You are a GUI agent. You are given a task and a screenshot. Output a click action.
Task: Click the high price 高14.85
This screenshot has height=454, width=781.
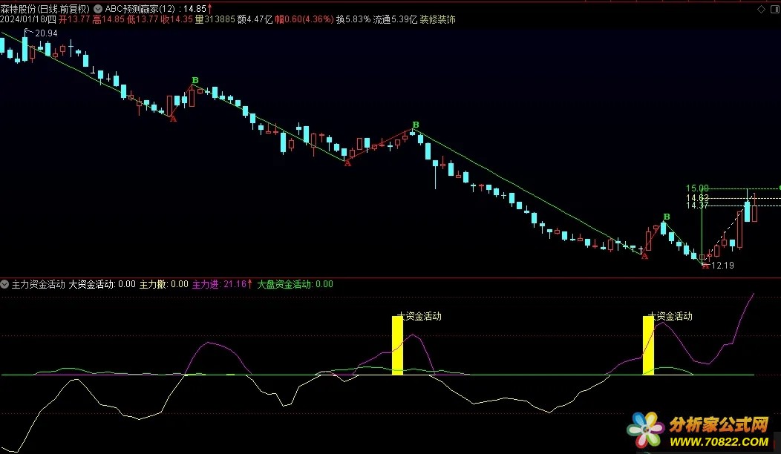tap(108, 19)
